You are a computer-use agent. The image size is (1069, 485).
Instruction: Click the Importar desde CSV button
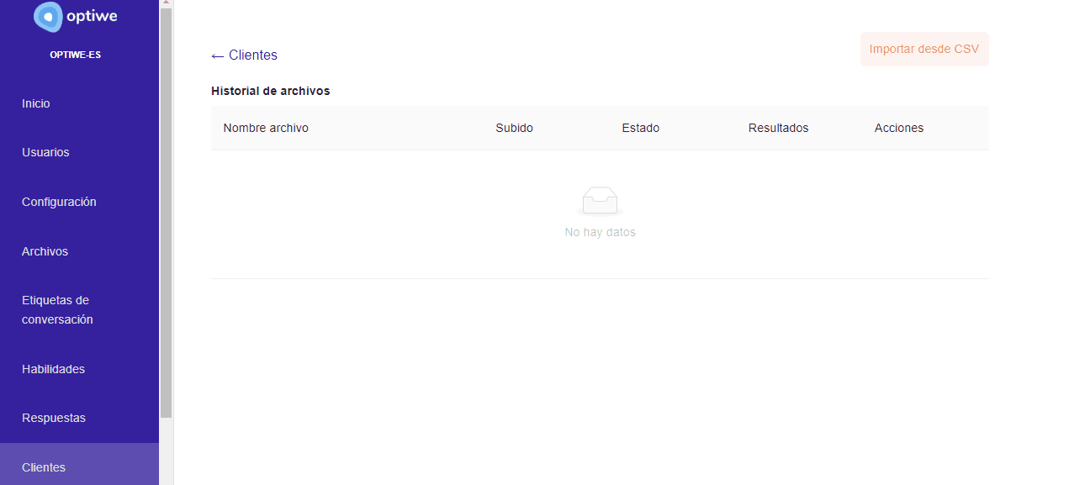[x=924, y=49]
